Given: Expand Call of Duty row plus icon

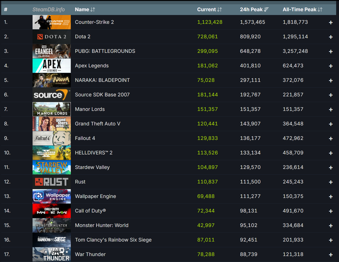Looking at the screenshot, I should (x=331, y=211).
